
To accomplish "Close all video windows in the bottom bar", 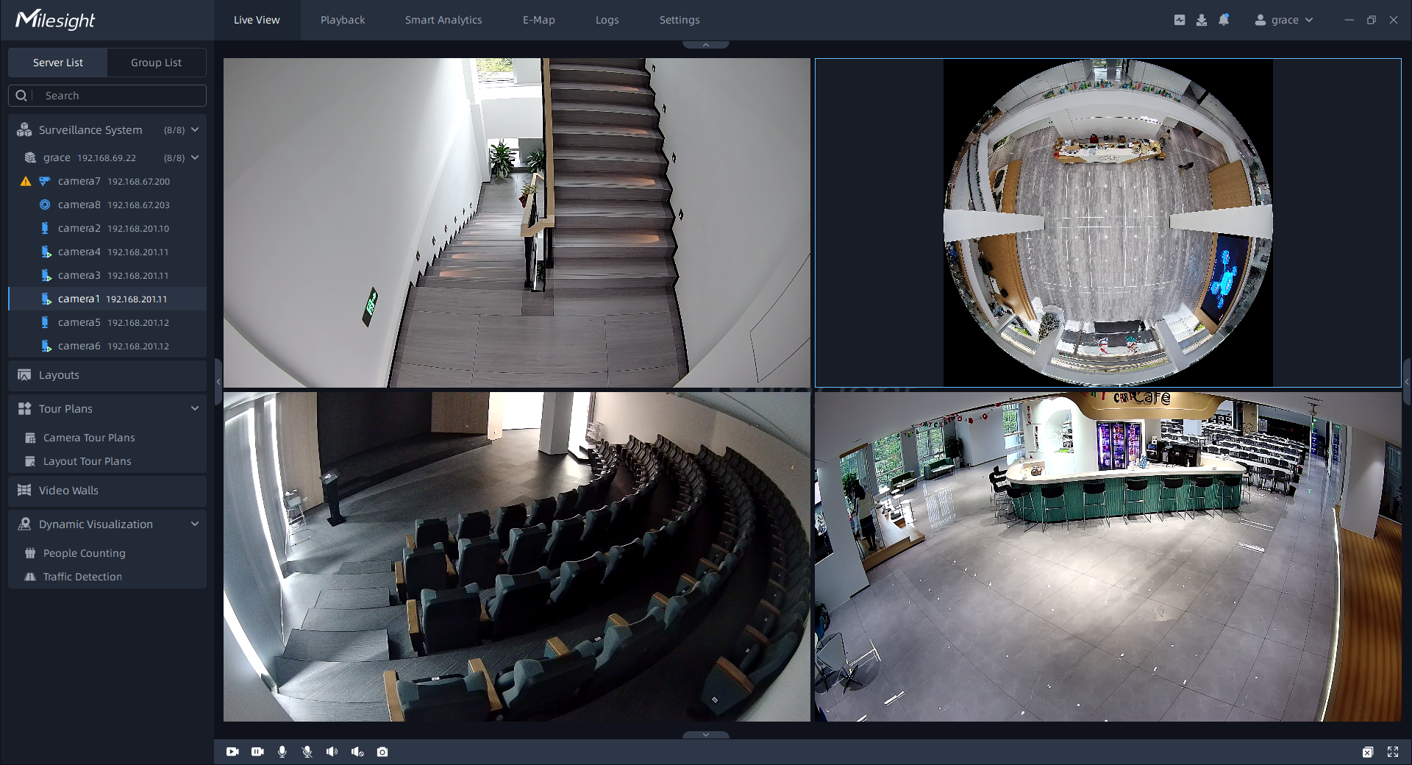I will (x=1368, y=752).
